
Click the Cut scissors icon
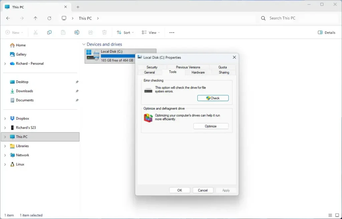pos(35,32)
